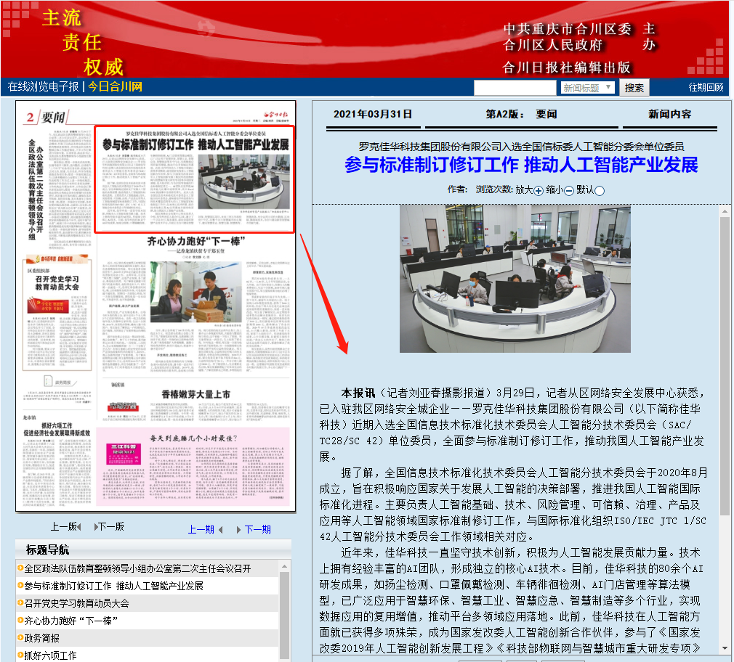Click the left arrow beside 上一版
Viewport: 734px width, 662px height.
(79, 527)
